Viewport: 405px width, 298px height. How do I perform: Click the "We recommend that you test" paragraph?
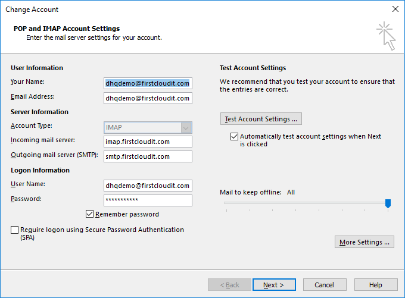tap(307, 86)
